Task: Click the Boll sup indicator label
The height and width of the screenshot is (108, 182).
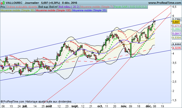Action: click(43, 7)
